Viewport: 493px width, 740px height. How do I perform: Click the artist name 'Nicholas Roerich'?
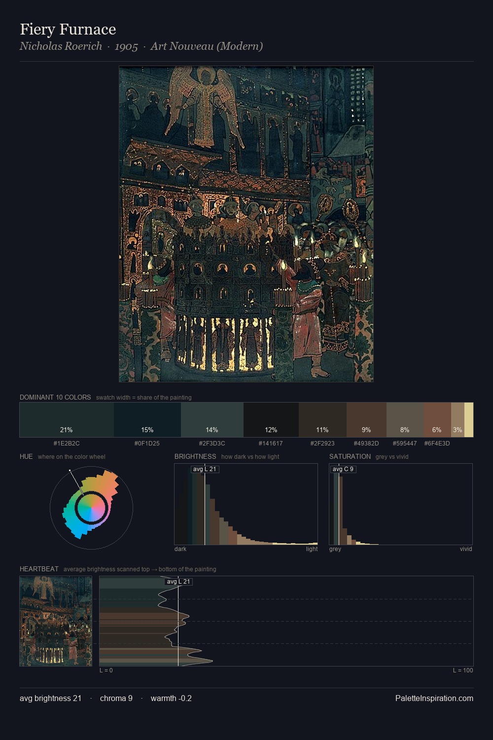pos(61,46)
